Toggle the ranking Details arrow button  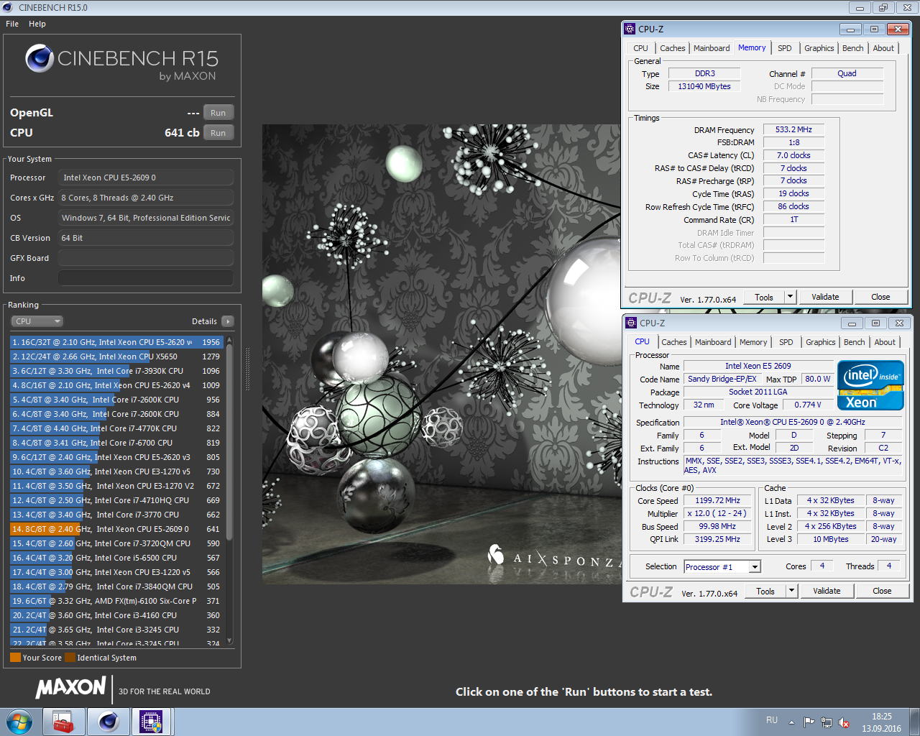(228, 321)
